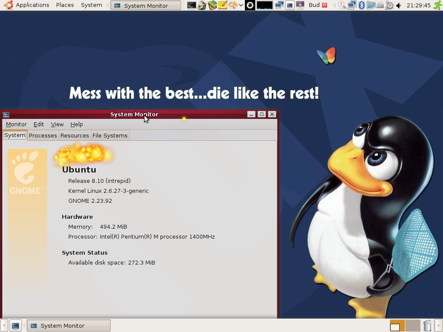Image resolution: width=443 pixels, height=332 pixels.
Task: Switch to the Processes tab
Action: 43,135
